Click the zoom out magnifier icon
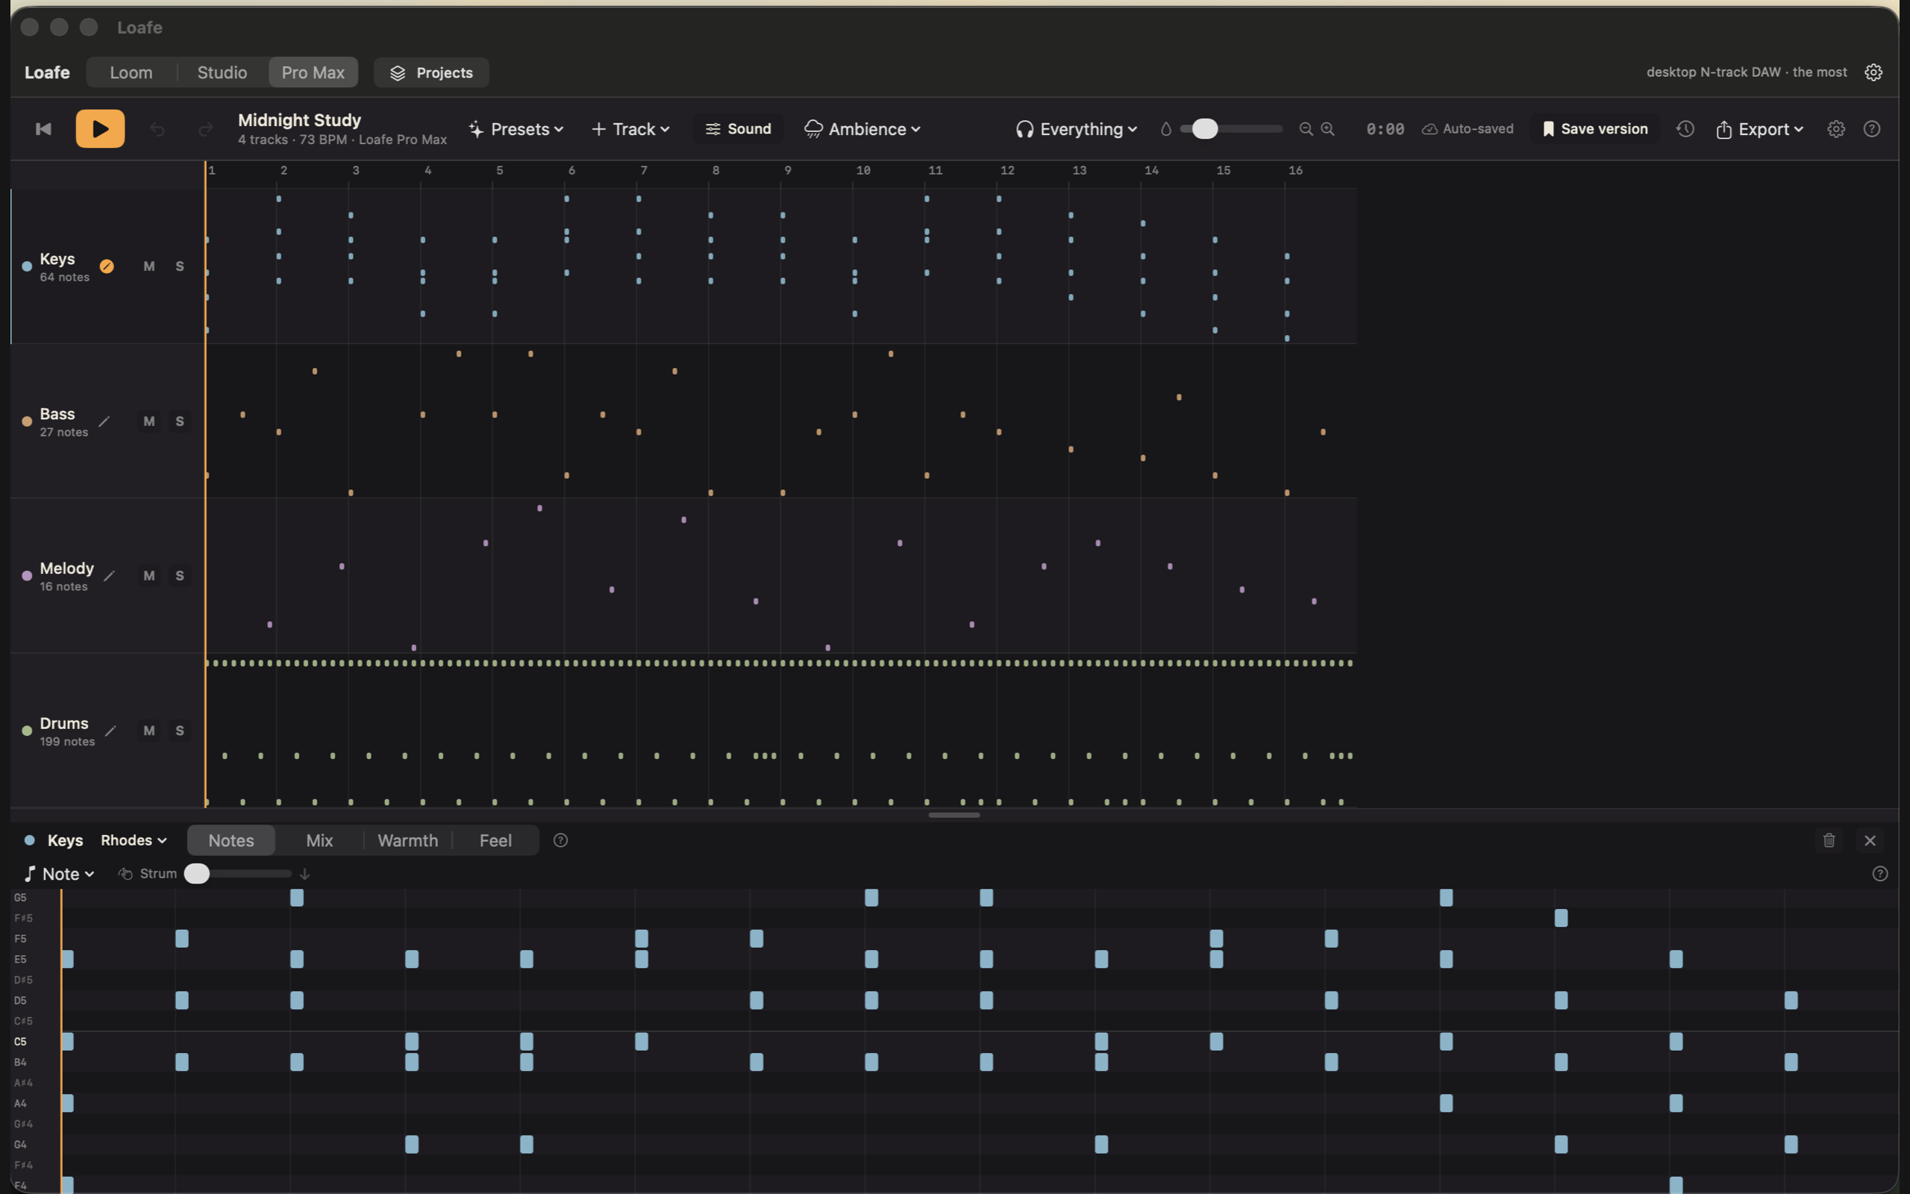The height and width of the screenshot is (1194, 1910). (1306, 128)
